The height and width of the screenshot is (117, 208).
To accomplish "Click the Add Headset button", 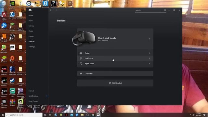I will pos(115,83).
